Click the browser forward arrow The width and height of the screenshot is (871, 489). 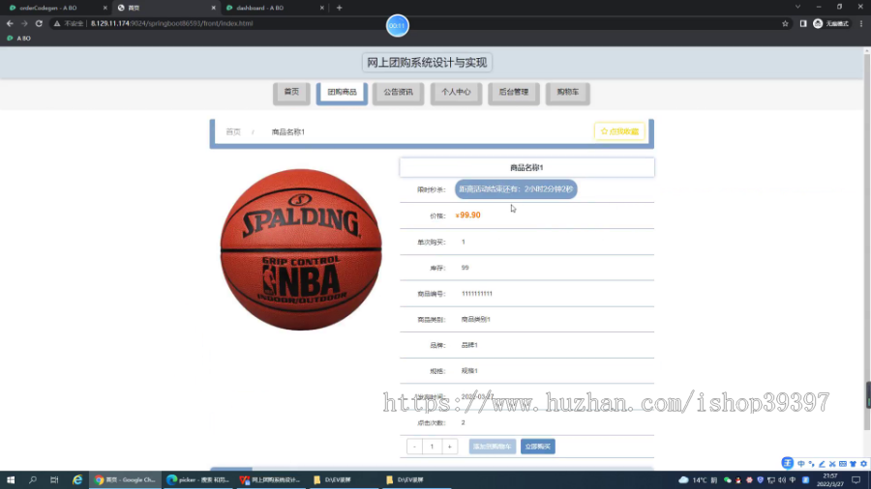pyautogui.click(x=24, y=23)
